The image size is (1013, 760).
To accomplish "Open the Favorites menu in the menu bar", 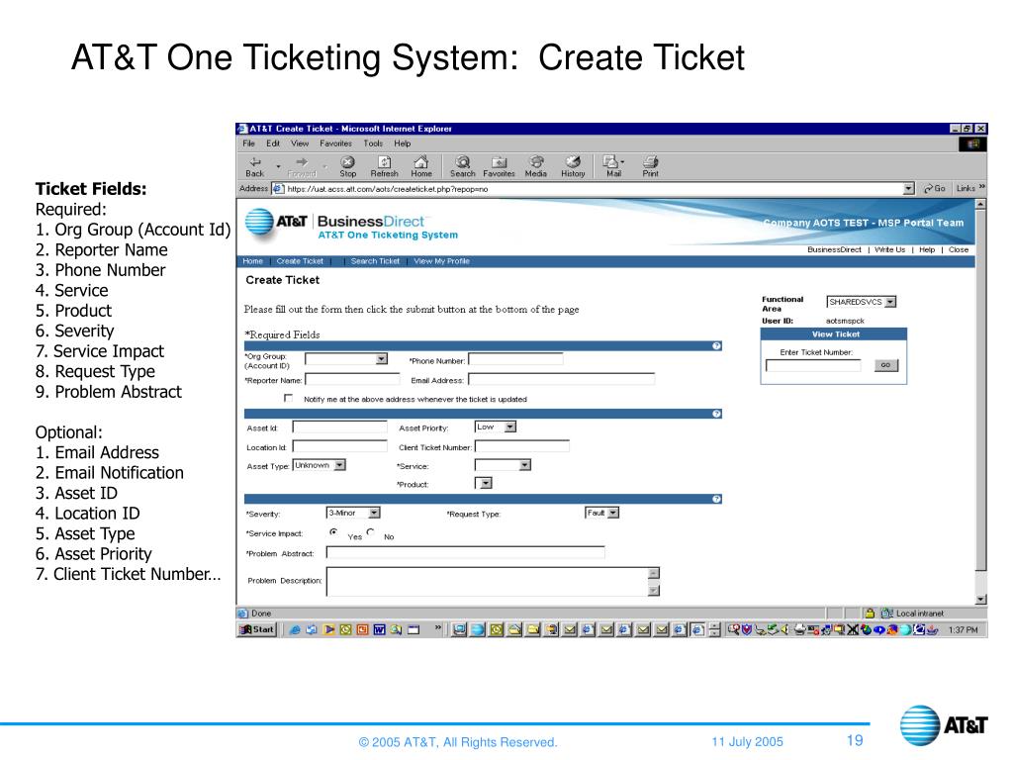I will tap(336, 143).
